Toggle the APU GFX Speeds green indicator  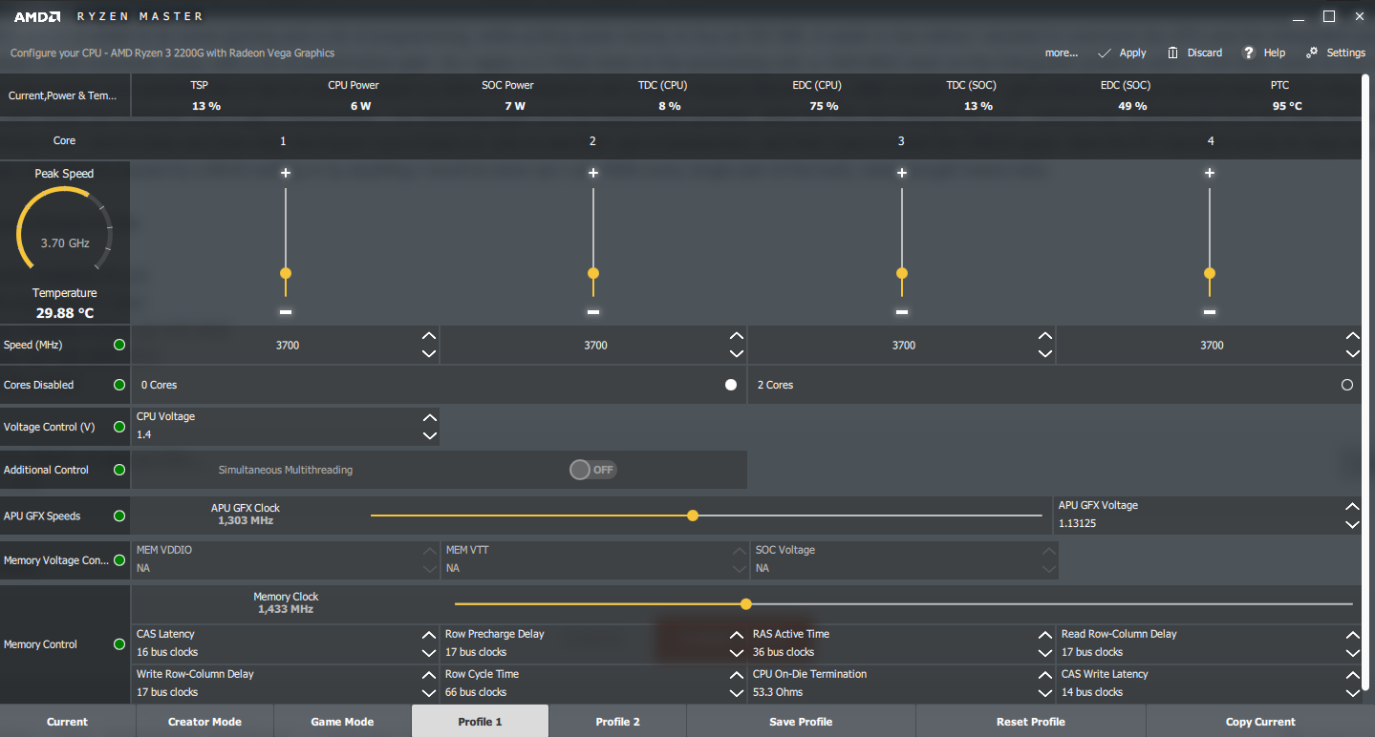[119, 516]
